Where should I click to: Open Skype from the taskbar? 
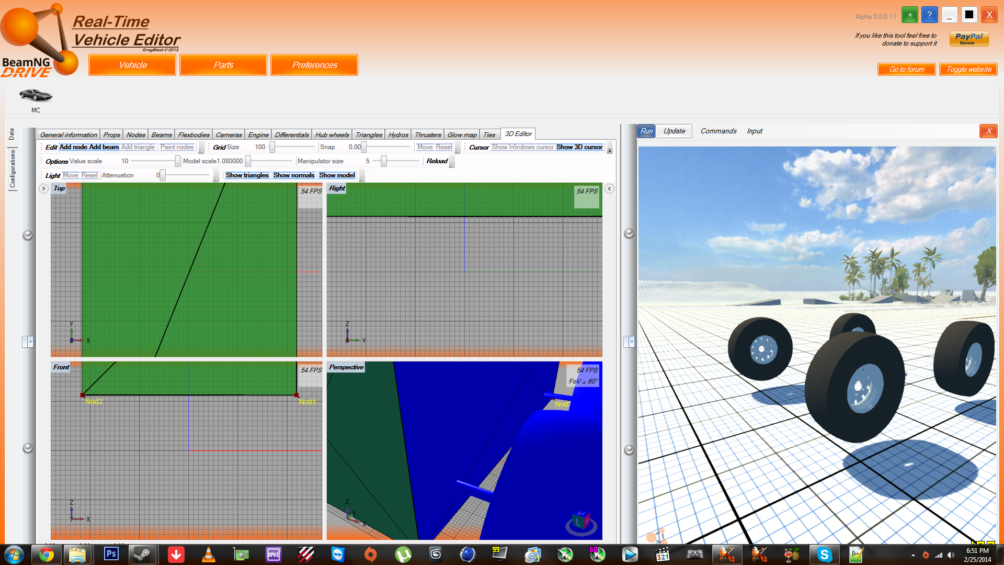click(x=824, y=555)
